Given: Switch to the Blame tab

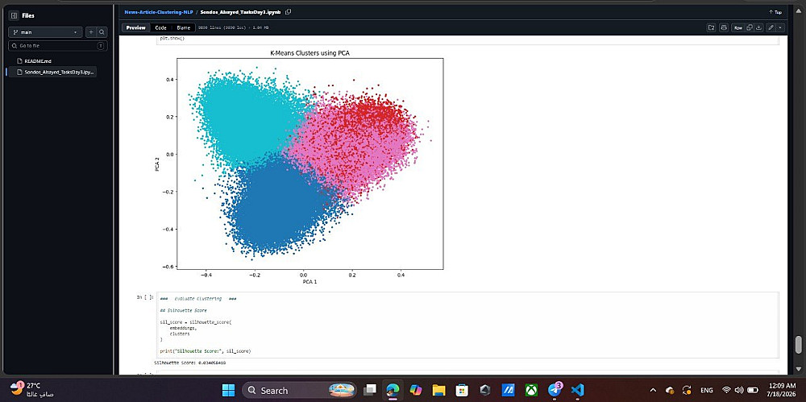Looking at the screenshot, I should 183,27.
